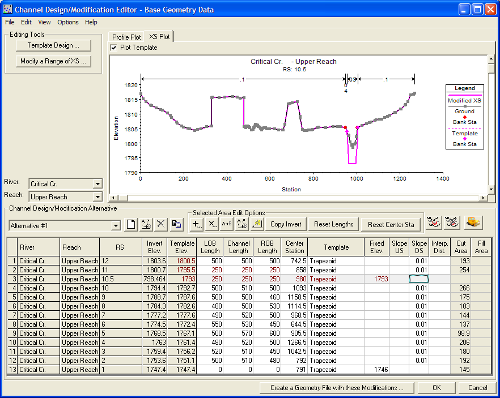The width and height of the screenshot is (500, 398).
Task: Click the copy alternative icon
Action: [x=176, y=224]
